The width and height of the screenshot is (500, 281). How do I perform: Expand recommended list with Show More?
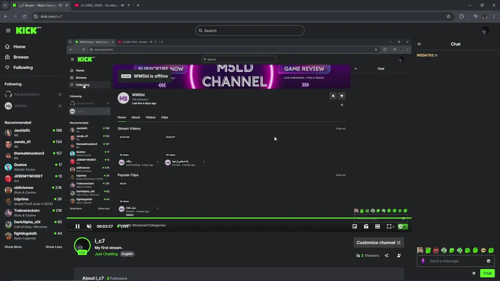pyautogui.click(x=13, y=247)
